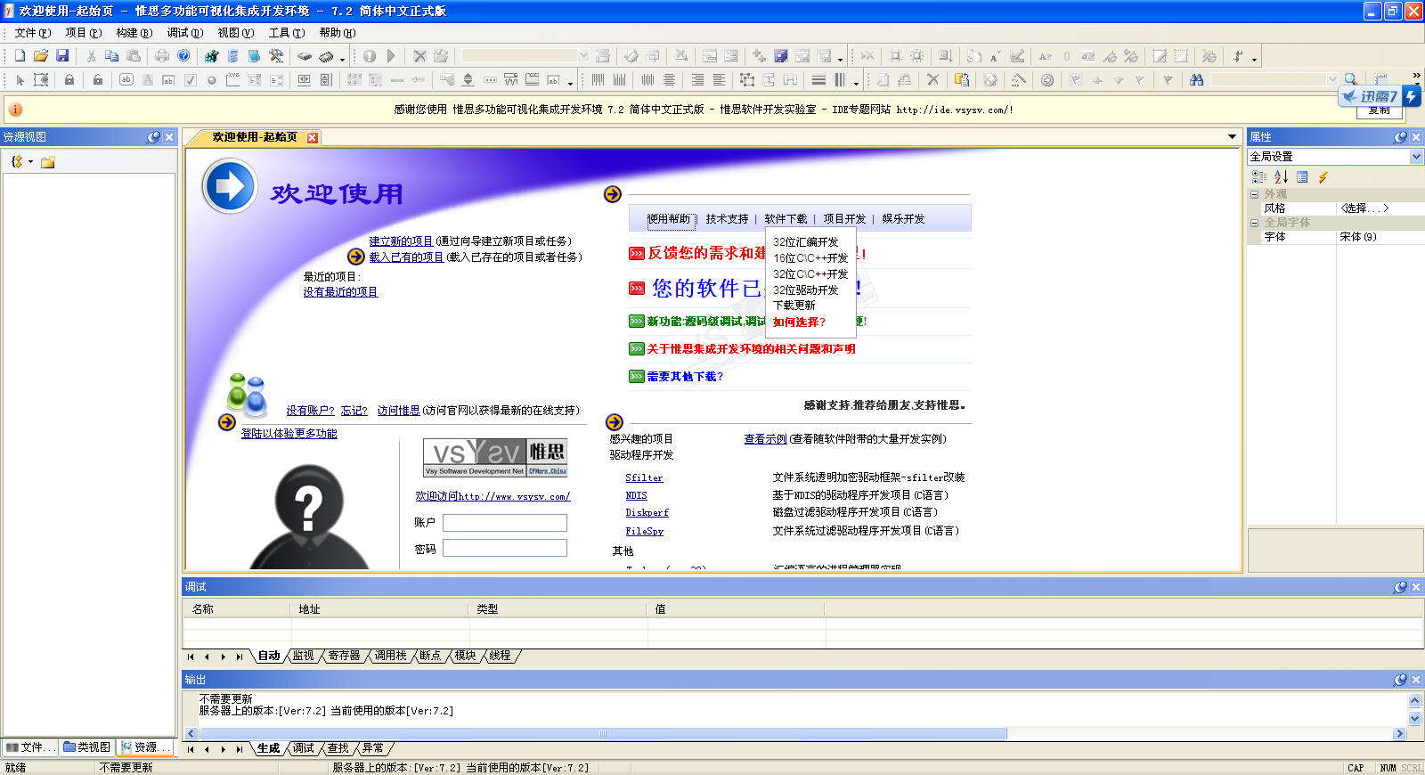The width and height of the screenshot is (1425, 775).
Task: Click the Sfilter project link
Action: pos(644,478)
